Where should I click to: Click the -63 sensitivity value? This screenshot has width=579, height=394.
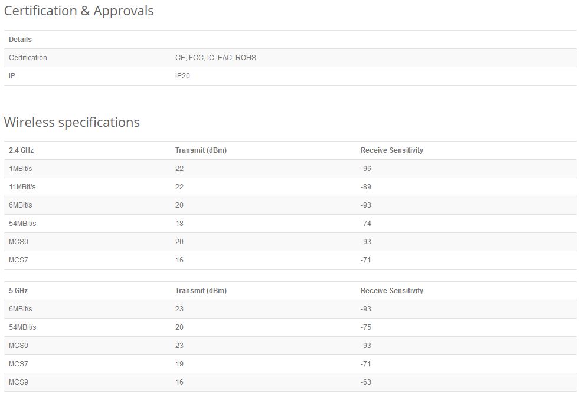click(366, 382)
